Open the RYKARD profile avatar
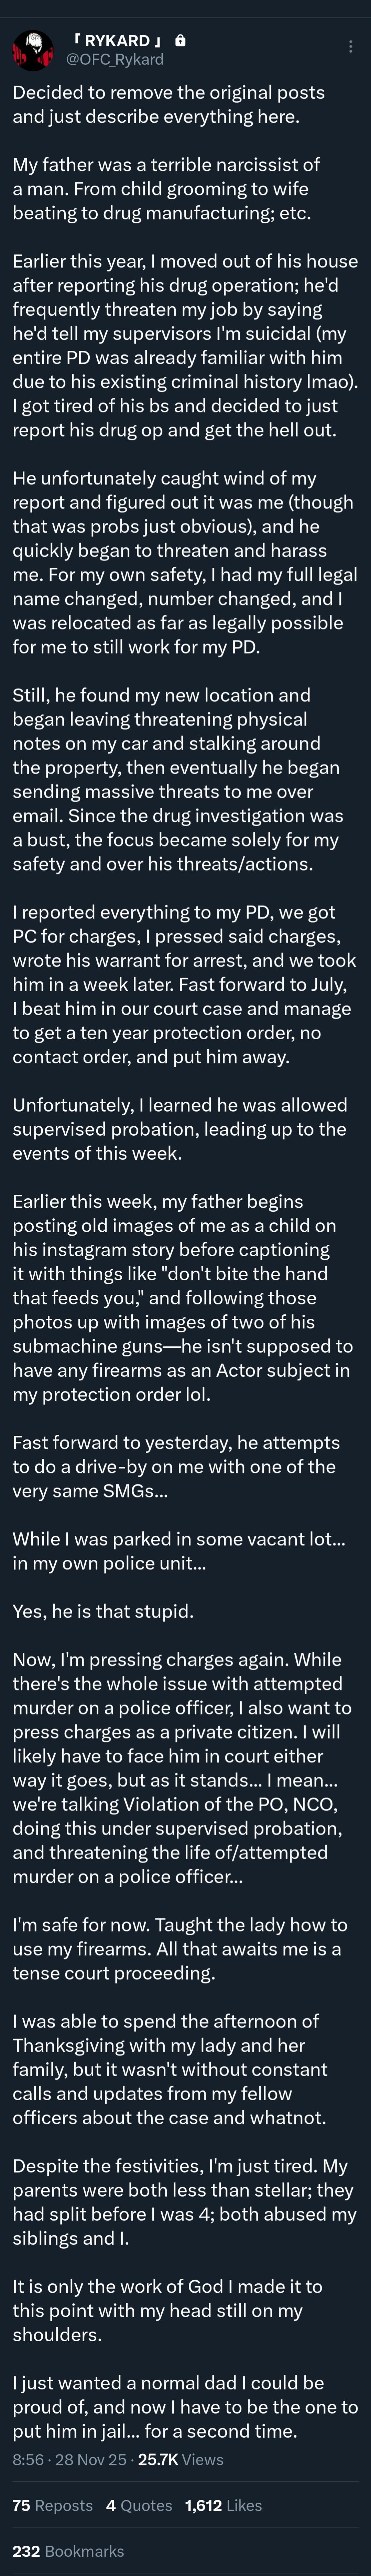The image size is (371, 2576). point(32,50)
